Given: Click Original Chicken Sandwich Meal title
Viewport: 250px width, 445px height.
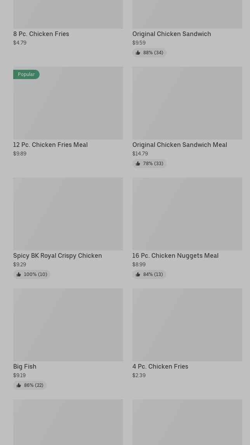Looking at the screenshot, I should [180, 145].
